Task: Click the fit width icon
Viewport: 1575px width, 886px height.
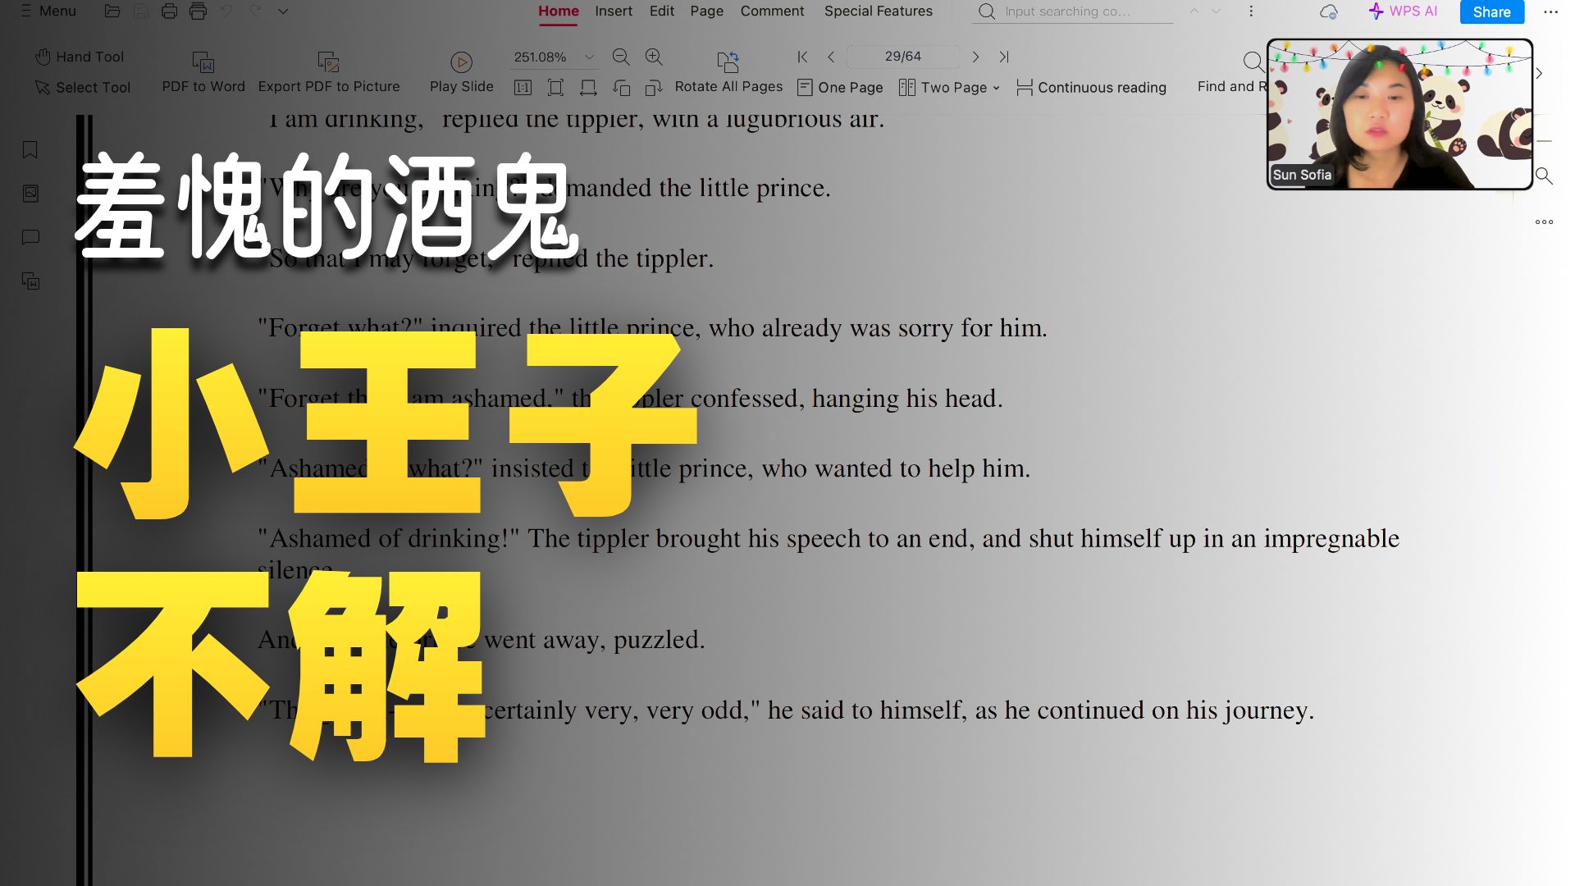Action: point(588,88)
